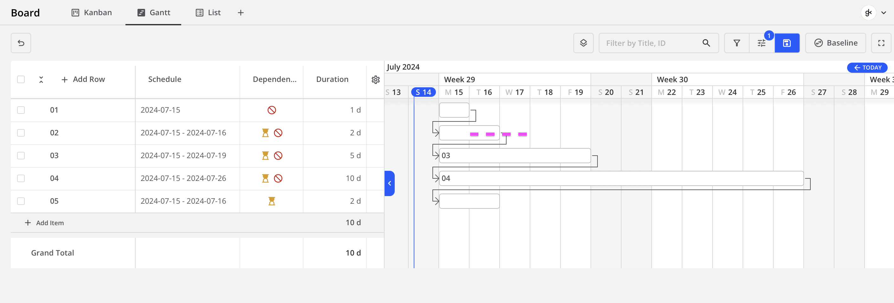Click the hourglass icon in row 03

(x=265, y=156)
